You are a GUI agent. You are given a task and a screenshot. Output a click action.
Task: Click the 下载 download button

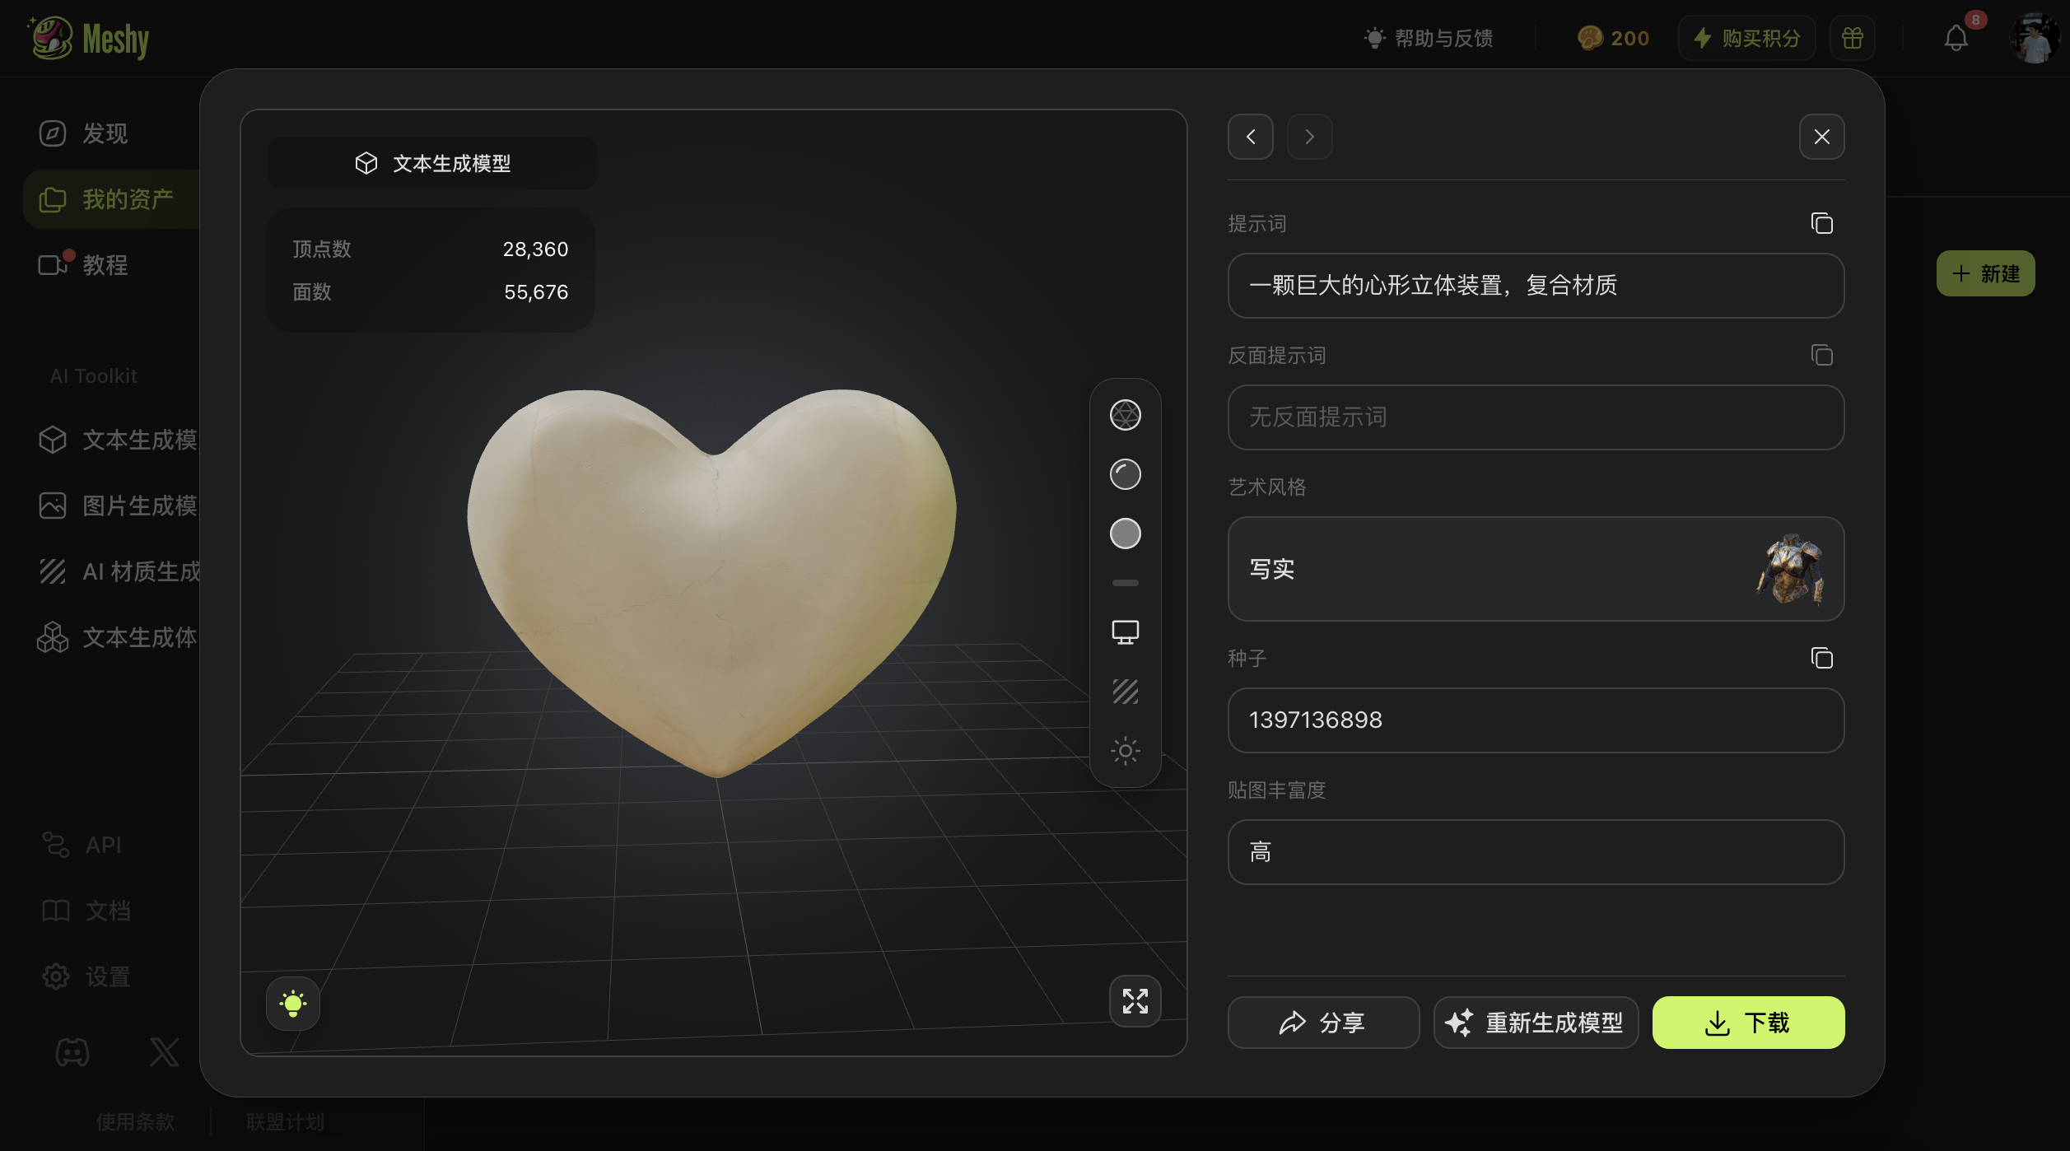[x=1748, y=1023]
